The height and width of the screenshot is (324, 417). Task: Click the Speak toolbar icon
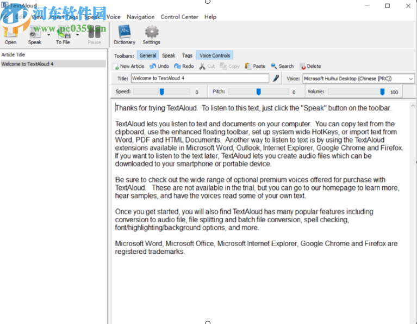35,36
